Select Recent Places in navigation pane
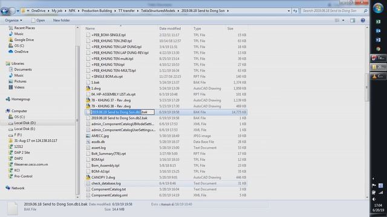This screenshot has width=387, height=217. click(24, 28)
